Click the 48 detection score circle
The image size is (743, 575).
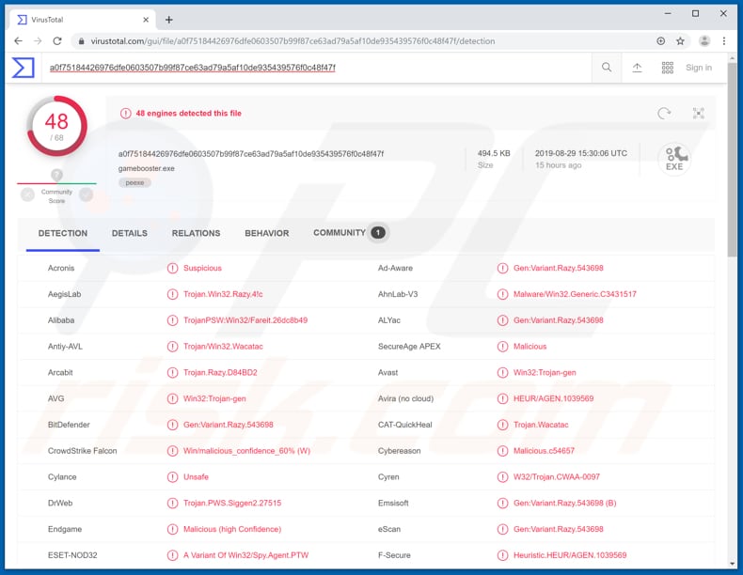pos(56,126)
